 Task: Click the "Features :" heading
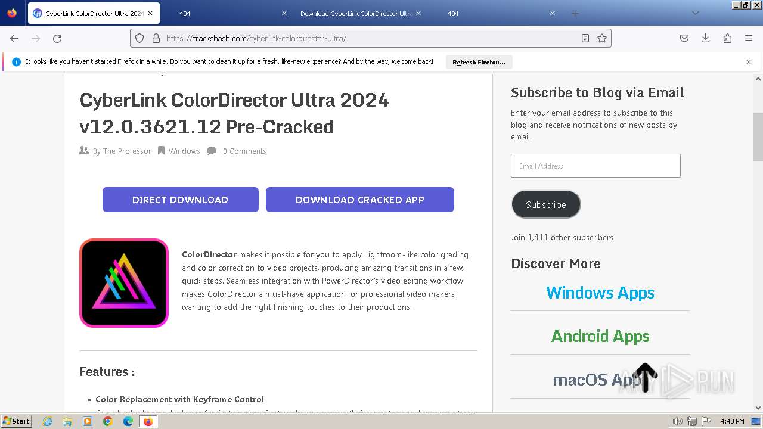coord(107,372)
